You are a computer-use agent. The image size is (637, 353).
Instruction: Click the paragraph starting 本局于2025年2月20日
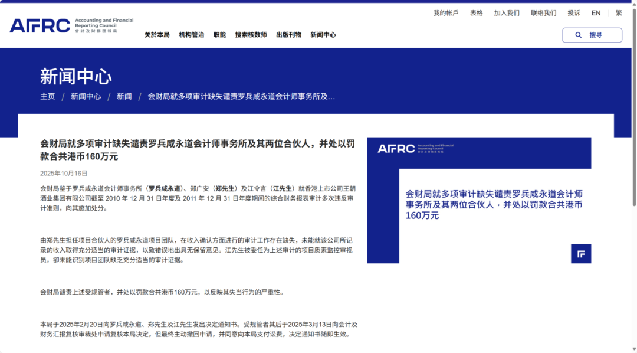pos(199,329)
